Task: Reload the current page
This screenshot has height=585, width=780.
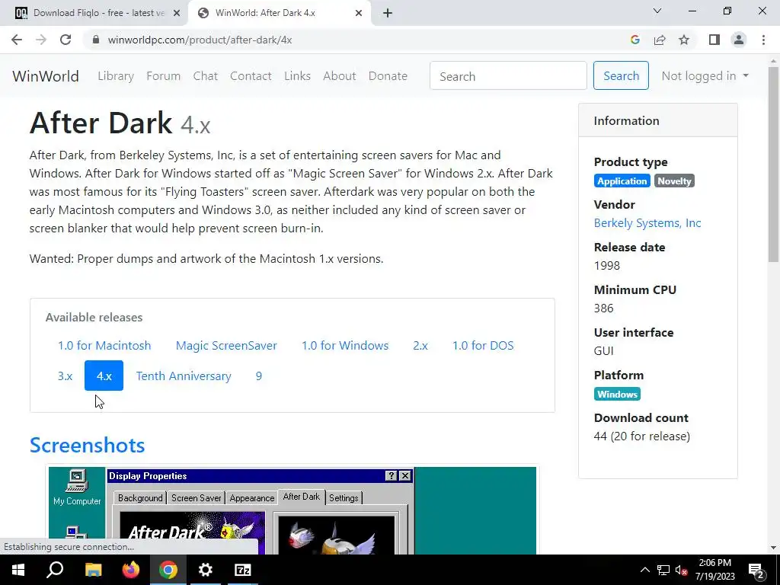Action: [66, 40]
